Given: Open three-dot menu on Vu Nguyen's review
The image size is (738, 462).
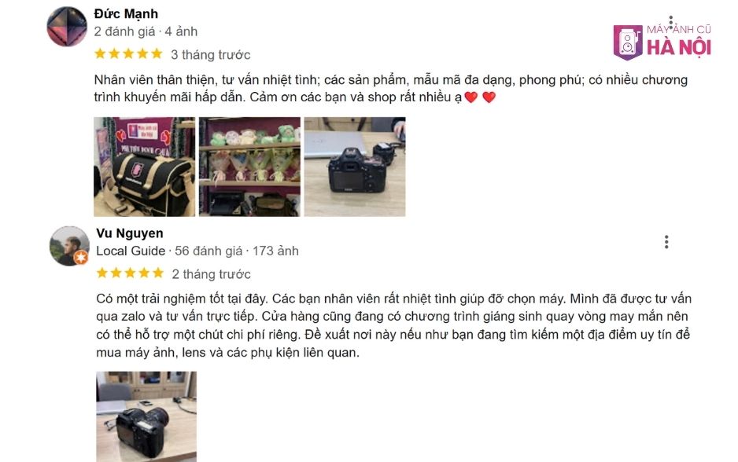Looking at the screenshot, I should (x=666, y=242).
